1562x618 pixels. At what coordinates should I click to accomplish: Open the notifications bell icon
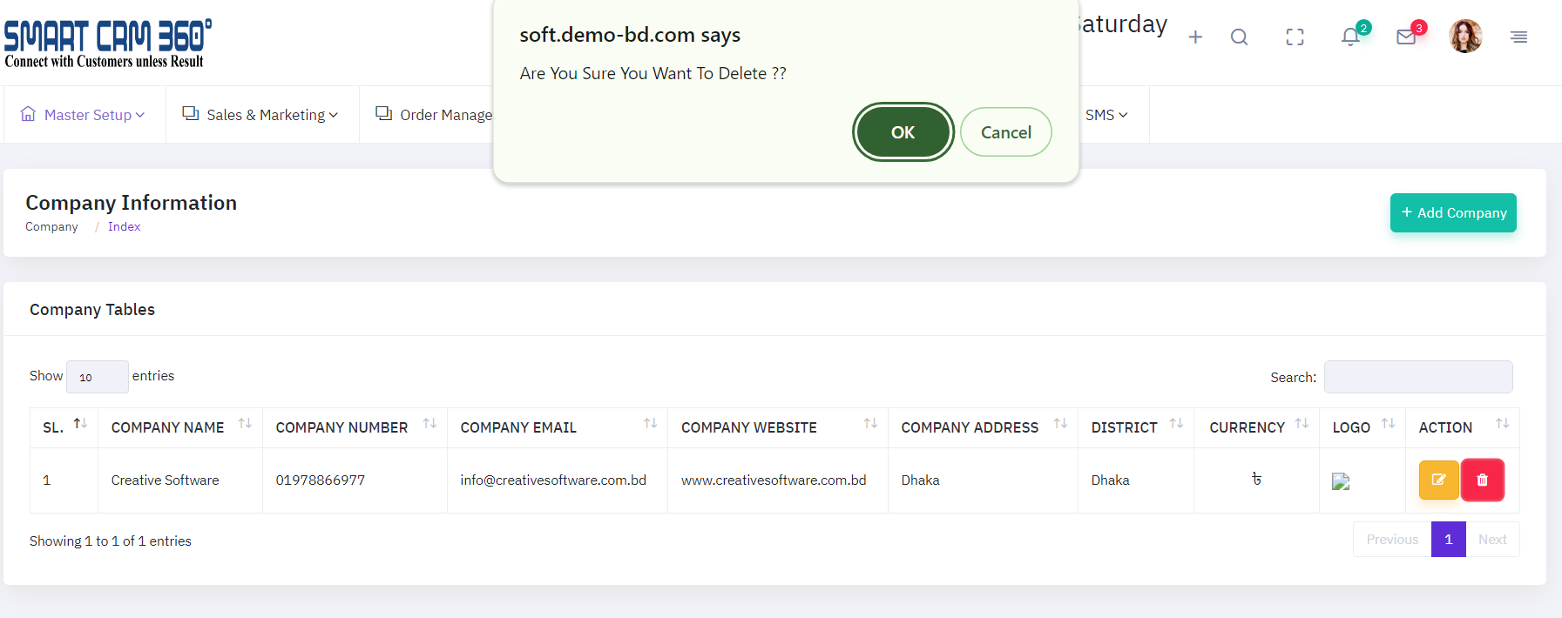[x=1350, y=37]
